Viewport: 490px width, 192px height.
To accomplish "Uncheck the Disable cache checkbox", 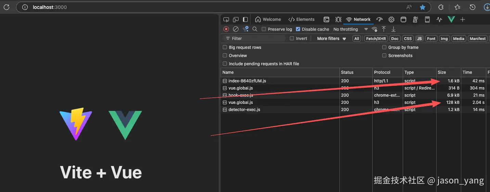I will click(x=298, y=29).
